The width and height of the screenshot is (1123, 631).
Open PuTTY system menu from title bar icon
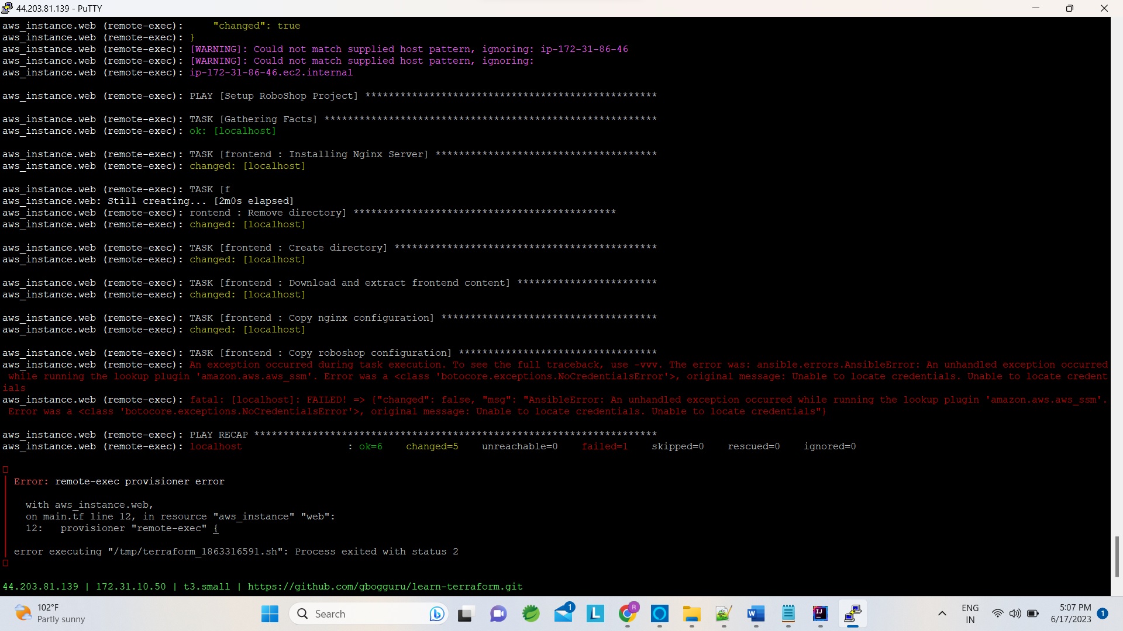(x=7, y=8)
